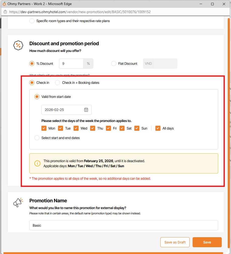
Task: Click the Save as Draft button
Action: click(x=175, y=242)
